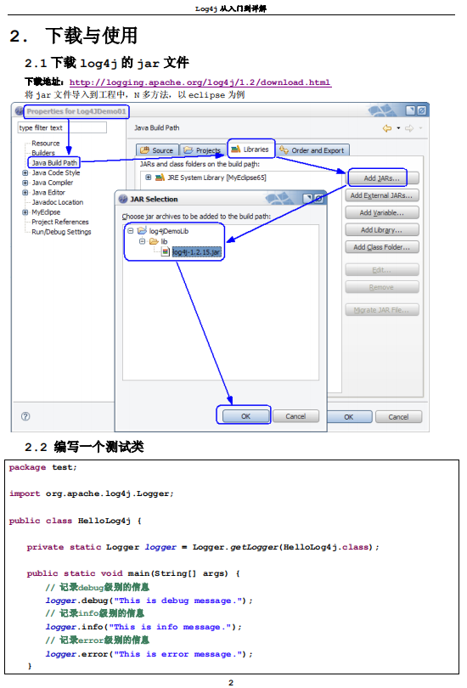Screen dimensions: 467x688
Task: Close the Properties window
Action: (x=421, y=110)
